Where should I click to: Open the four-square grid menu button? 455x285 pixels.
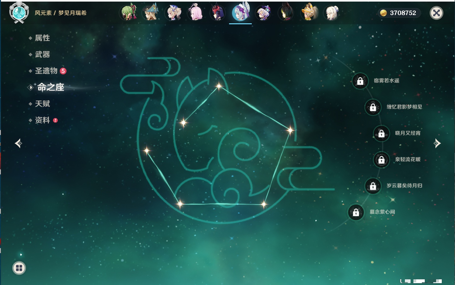coord(19,268)
